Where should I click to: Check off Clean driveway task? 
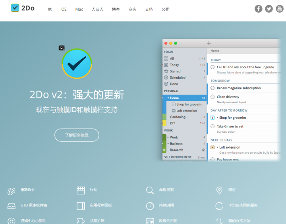pos(213,97)
